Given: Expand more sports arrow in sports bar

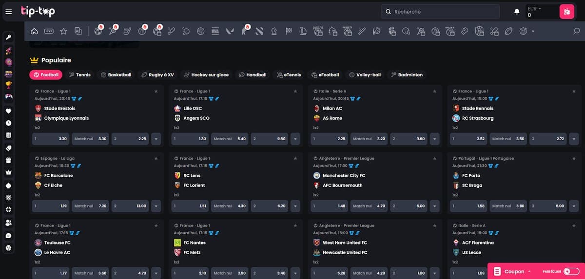Looking at the screenshot, I should [x=533, y=31].
